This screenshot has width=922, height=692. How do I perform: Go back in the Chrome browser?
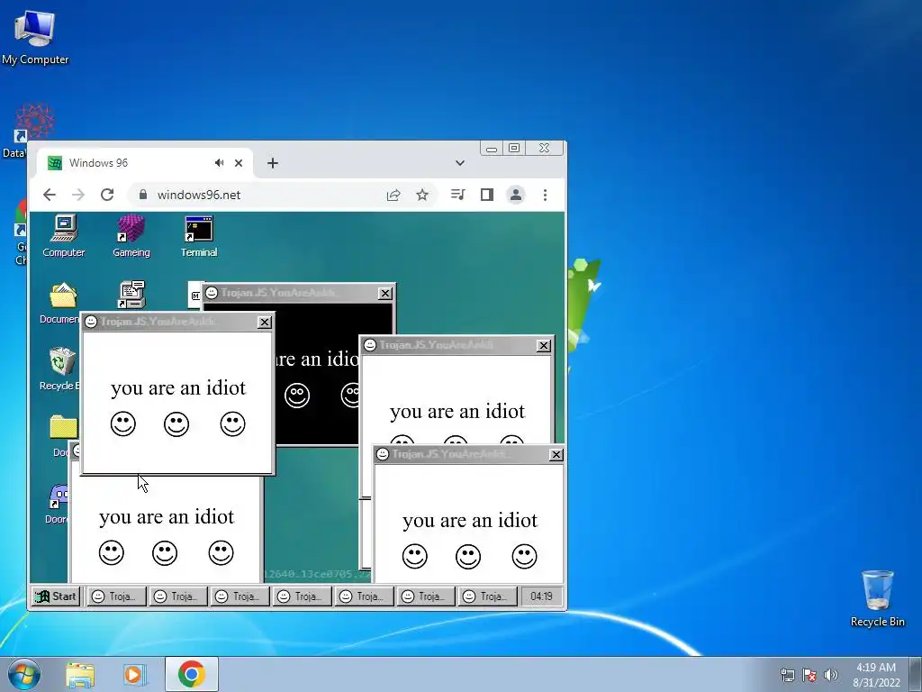point(50,195)
